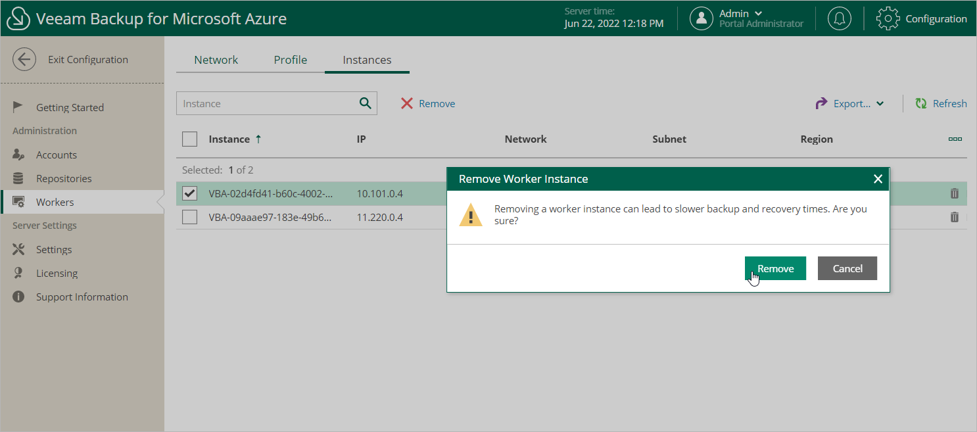
Task: Click the search magnifier icon
Action: click(x=365, y=103)
